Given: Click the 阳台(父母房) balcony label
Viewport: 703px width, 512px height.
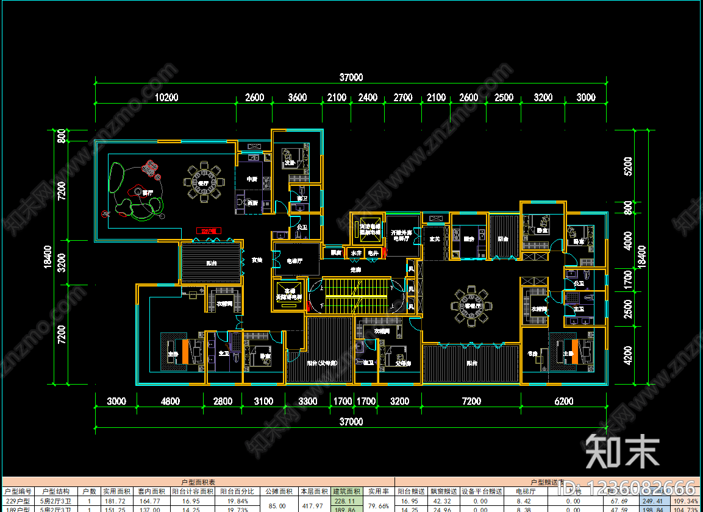Looking at the screenshot, I should (x=322, y=363).
